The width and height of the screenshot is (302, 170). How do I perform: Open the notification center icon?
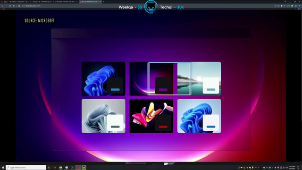coord(298,168)
